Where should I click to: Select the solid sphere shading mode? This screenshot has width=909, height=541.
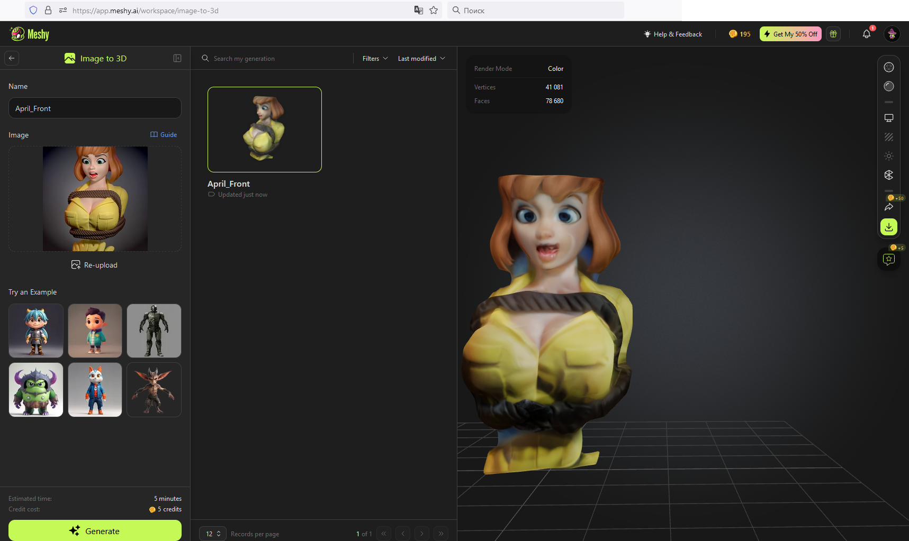click(889, 86)
